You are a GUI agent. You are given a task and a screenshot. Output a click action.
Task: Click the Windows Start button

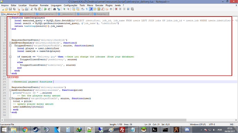click(x=4, y=130)
